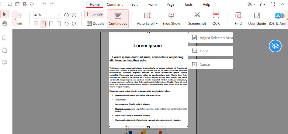Redo the last undone action

[x=52, y=4]
